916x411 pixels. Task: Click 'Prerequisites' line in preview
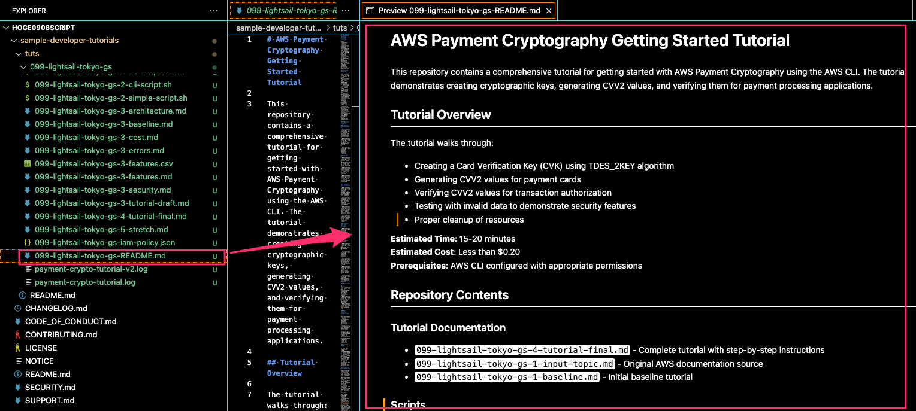(x=516, y=266)
